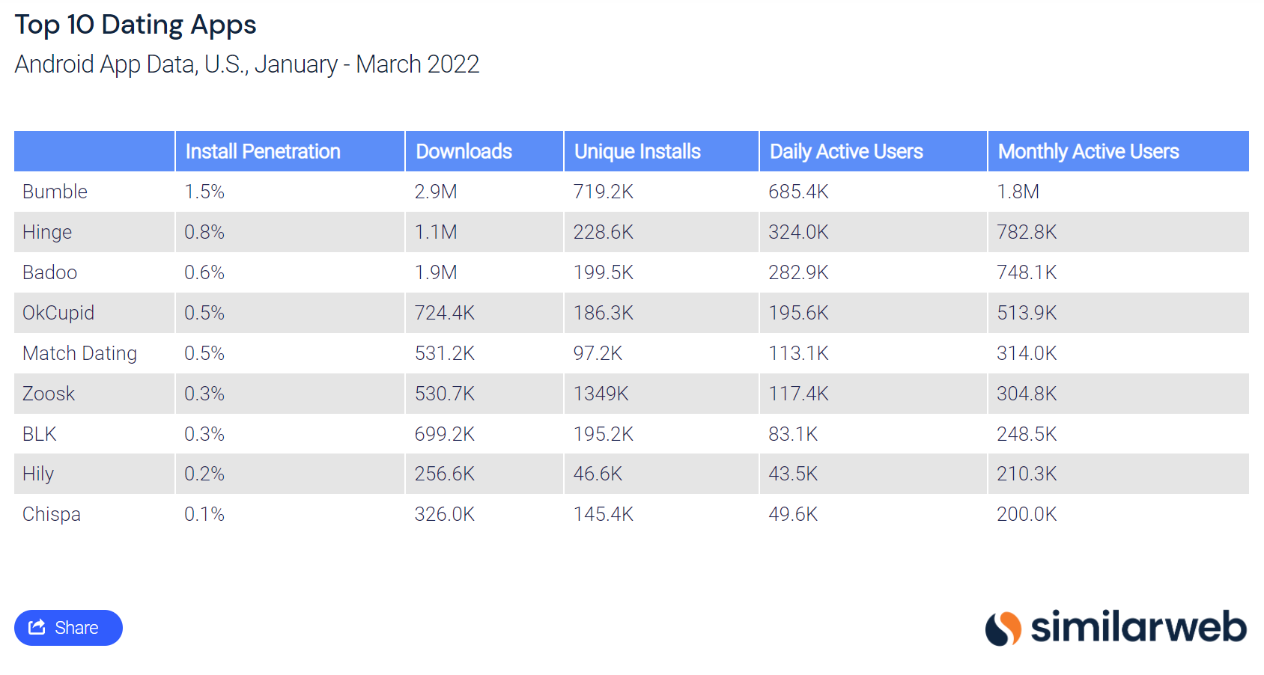This screenshot has height=675, width=1264.
Task: Click Chispa's 0.1% install penetration
Action: (204, 514)
